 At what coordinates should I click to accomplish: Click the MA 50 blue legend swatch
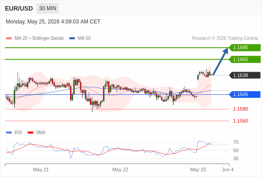click(x=72, y=38)
